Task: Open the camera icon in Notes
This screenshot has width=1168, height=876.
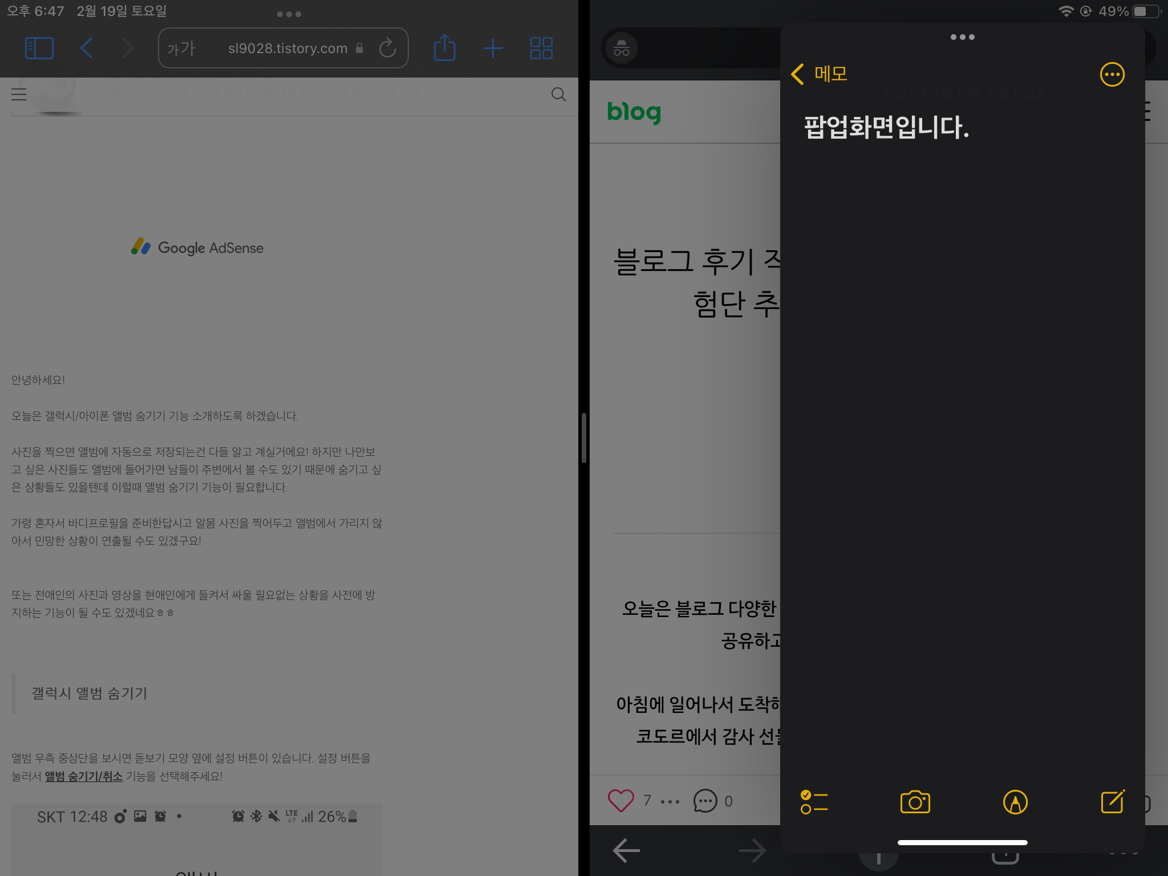Action: pyautogui.click(x=915, y=802)
